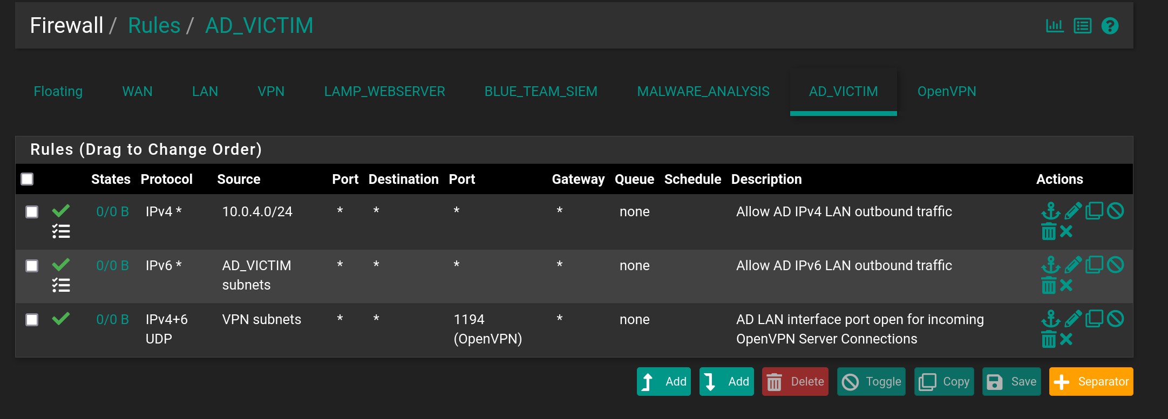Add a rule to the top of list

coord(664,382)
